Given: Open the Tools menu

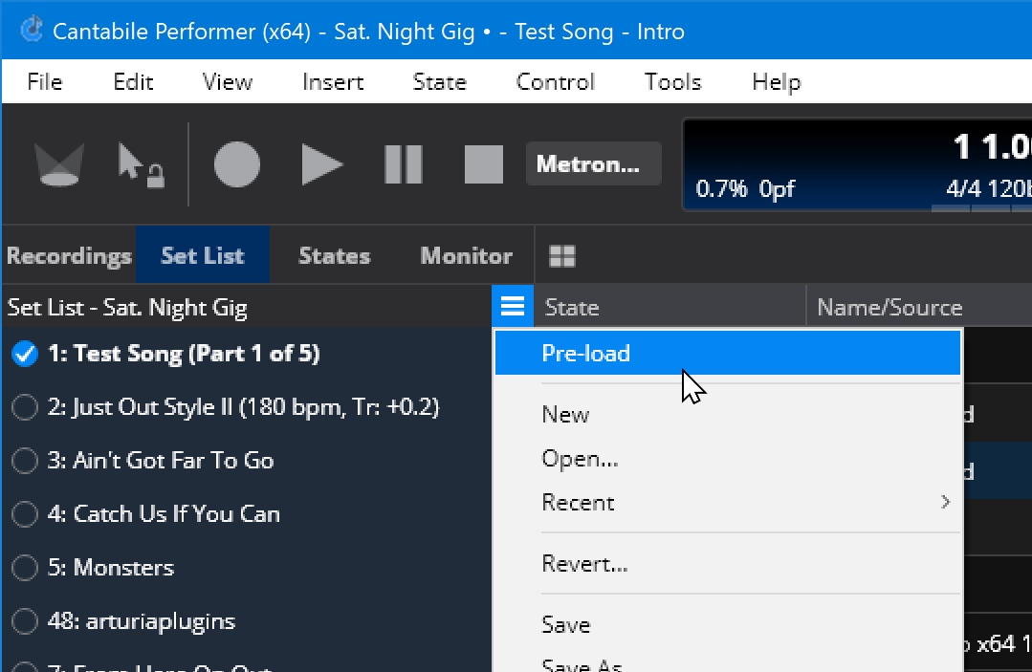Looking at the screenshot, I should [672, 81].
